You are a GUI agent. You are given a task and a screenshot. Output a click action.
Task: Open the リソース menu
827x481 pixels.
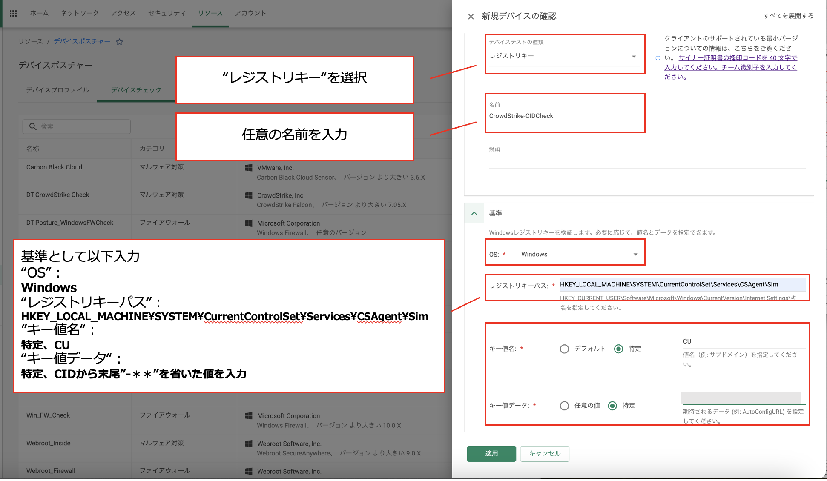click(210, 13)
